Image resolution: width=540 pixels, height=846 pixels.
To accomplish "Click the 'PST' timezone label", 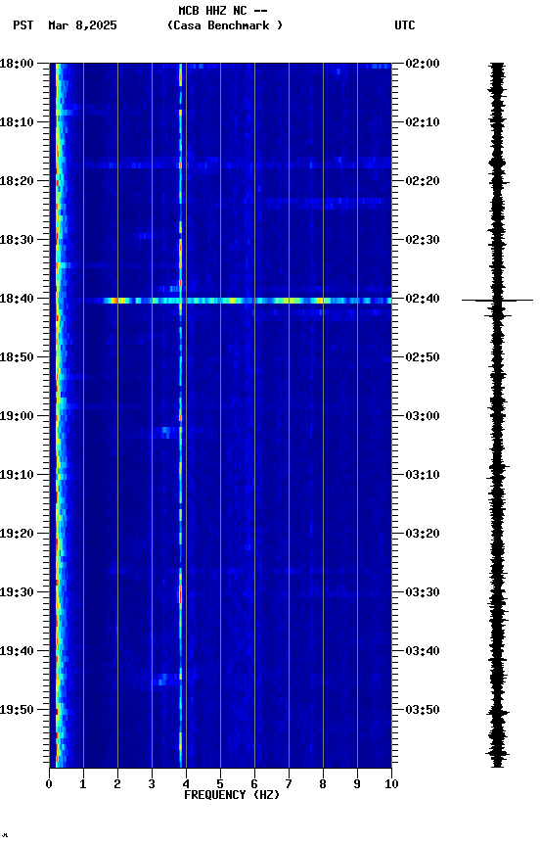I will pos(23,25).
